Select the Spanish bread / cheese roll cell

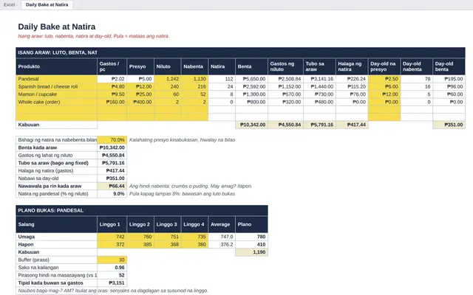point(56,87)
